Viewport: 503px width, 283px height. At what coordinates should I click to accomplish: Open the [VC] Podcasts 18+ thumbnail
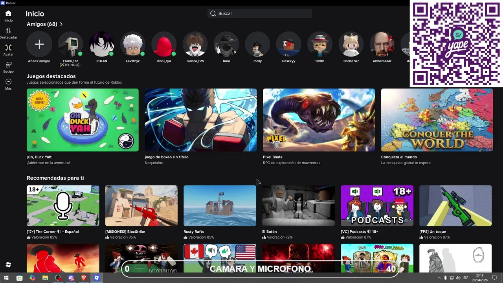[377, 206]
